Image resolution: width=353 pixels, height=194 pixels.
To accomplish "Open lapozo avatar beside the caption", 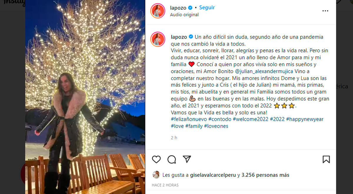I will [158, 39].
